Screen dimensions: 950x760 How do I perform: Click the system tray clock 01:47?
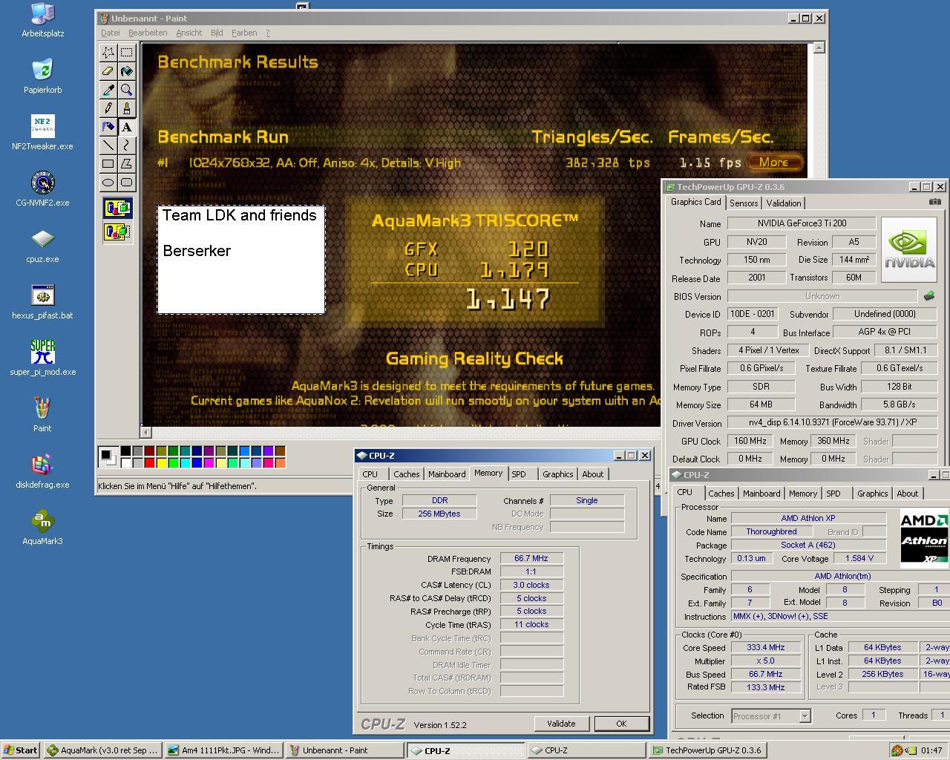click(931, 750)
